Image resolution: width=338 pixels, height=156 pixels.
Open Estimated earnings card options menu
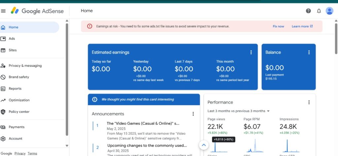tap(251, 52)
